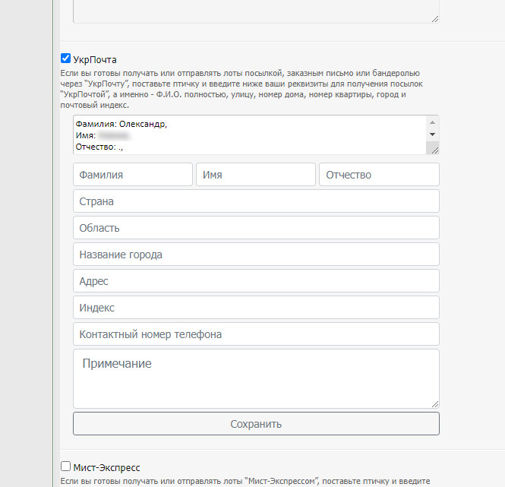Screen dimensions: 505x487
Task: Click the Сохранить button
Action: [256, 424]
